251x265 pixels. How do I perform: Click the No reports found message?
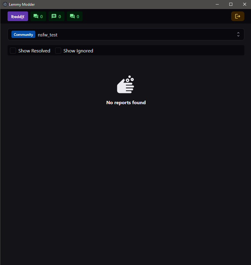pyautogui.click(x=126, y=103)
